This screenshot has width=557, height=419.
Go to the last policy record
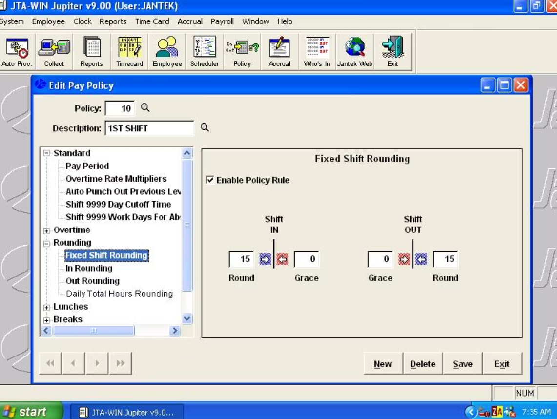[x=121, y=363]
